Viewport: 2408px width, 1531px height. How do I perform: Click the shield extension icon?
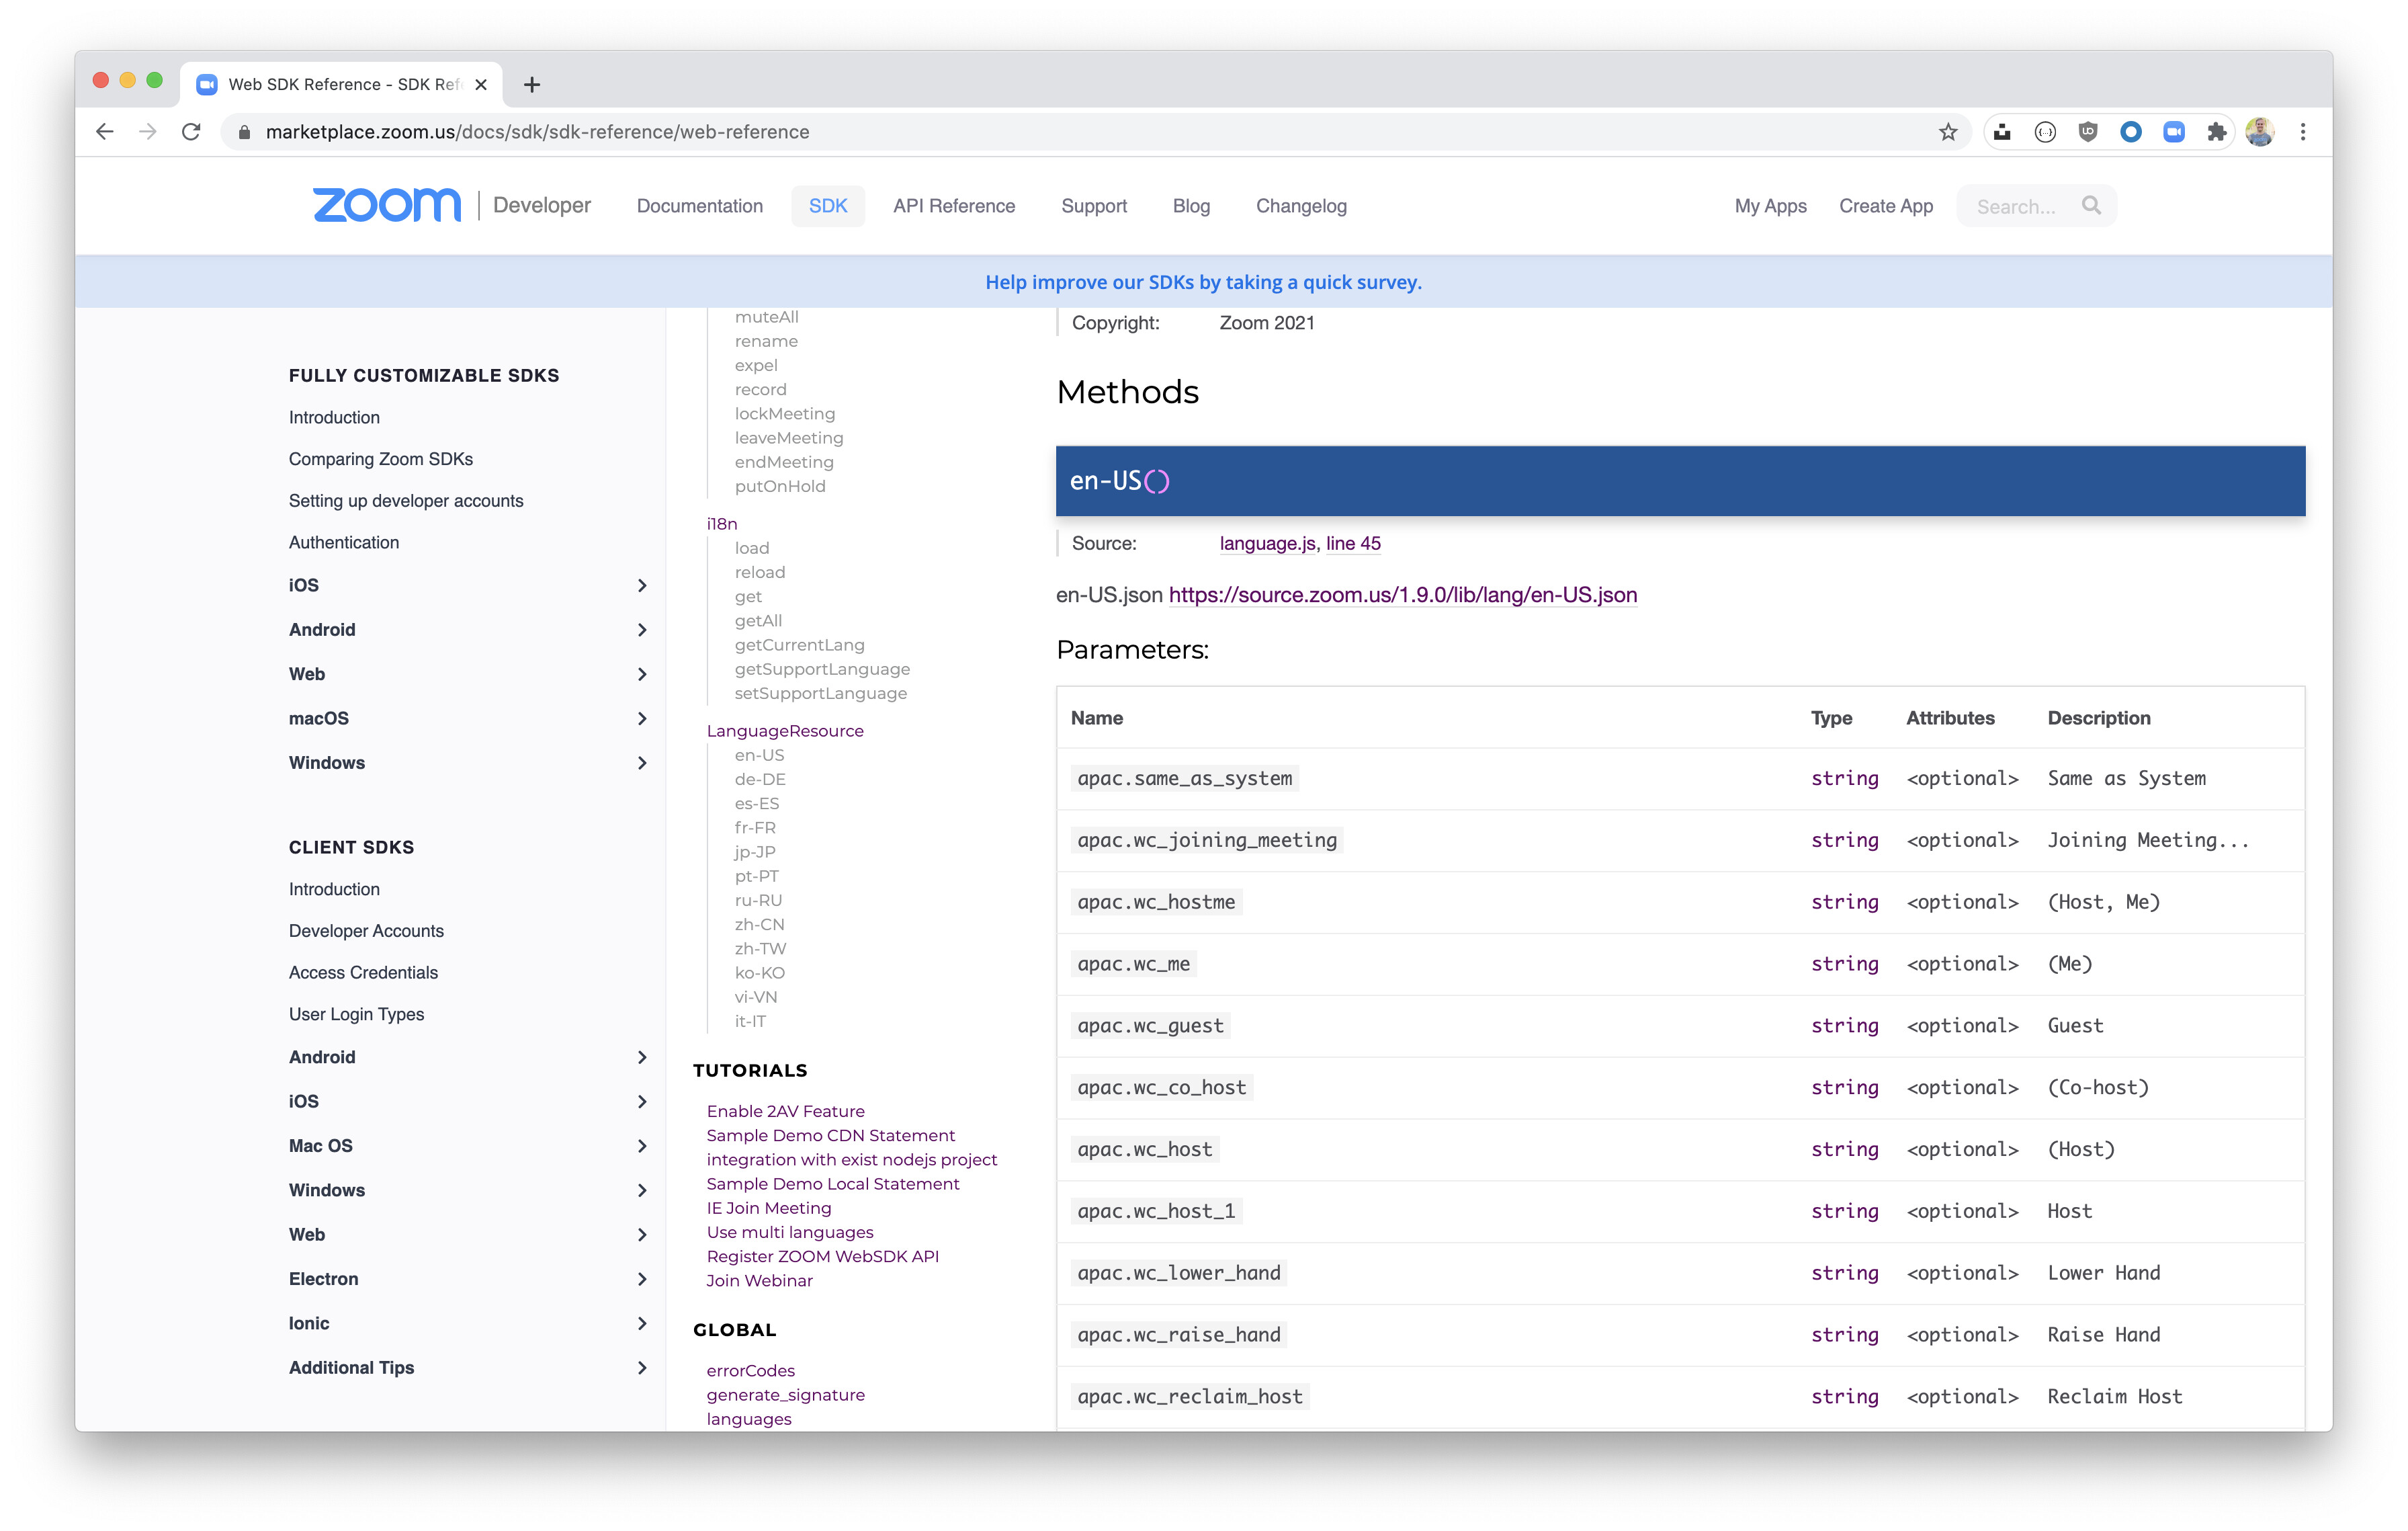(x=2088, y=132)
